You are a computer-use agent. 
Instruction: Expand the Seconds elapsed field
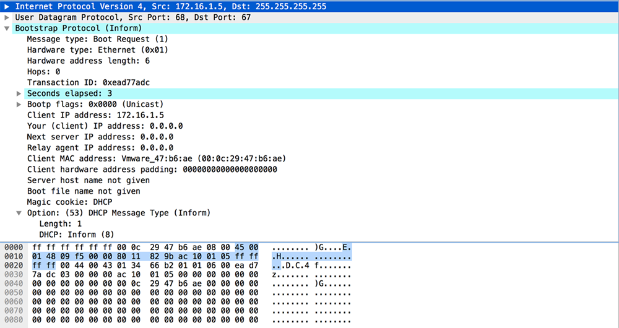point(19,93)
